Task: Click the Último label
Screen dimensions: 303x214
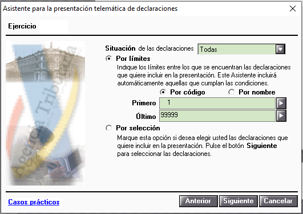Action: tap(146, 116)
